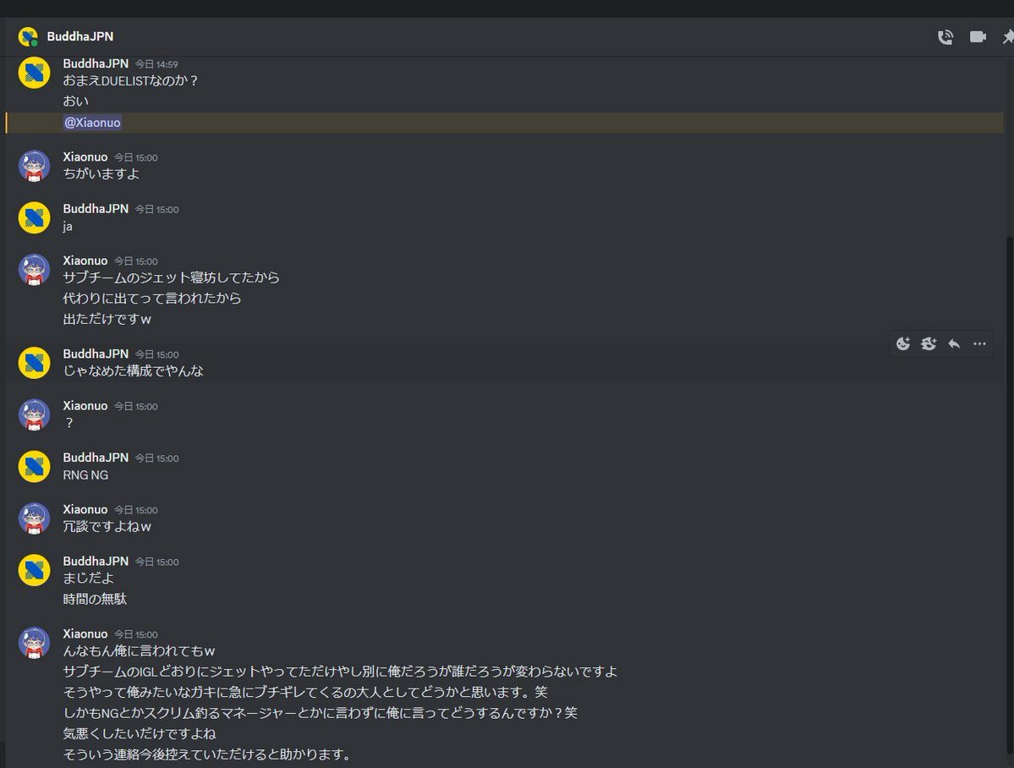Image resolution: width=1014 pixels, height=768 pixels.
Task: Add a super reaction to the hovered message
Action: point(929,343)
